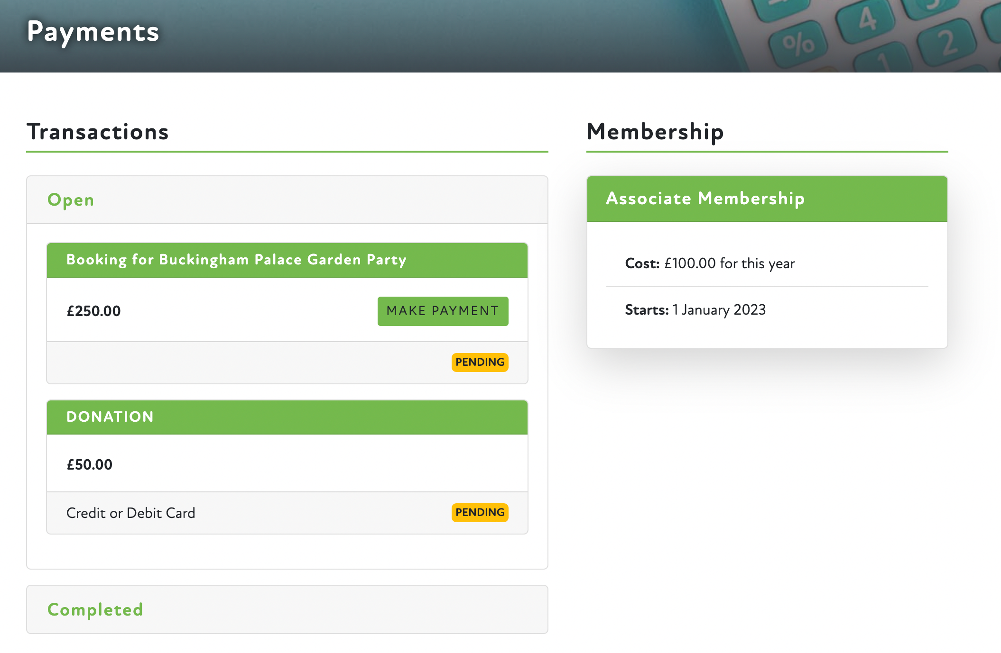The height and width of the screenshot is (653, 1001).
Task: Select the £250.00 booking amount
Action: 93,311
